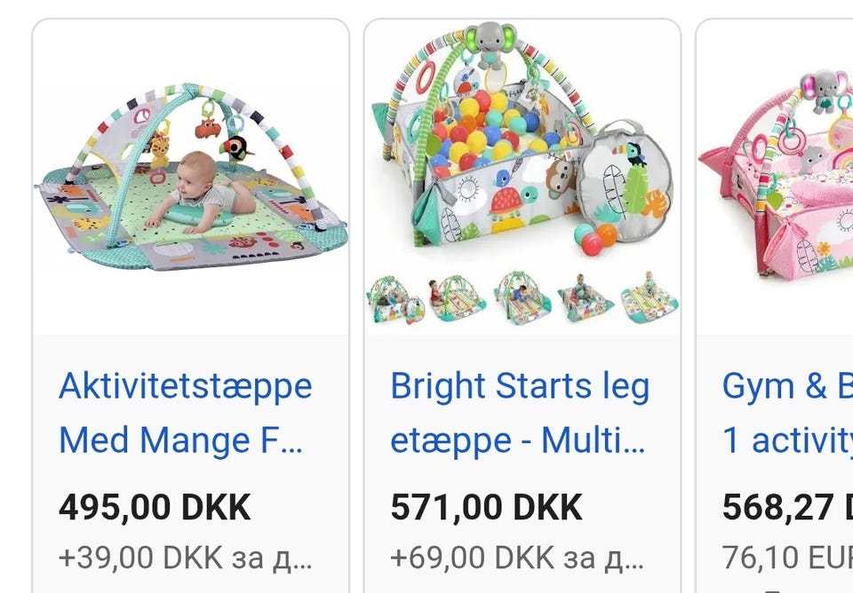Open the Gym & B... activity product link
This screenshot has width=853, height=593.
[787, 413]
